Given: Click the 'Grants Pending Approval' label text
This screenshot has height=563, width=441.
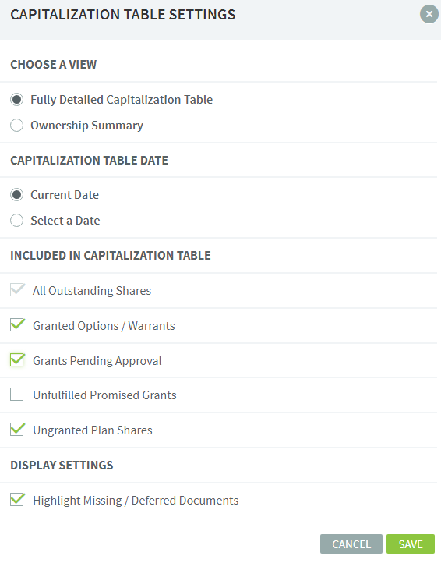Looking at the screenshot, I should point(97,361).
